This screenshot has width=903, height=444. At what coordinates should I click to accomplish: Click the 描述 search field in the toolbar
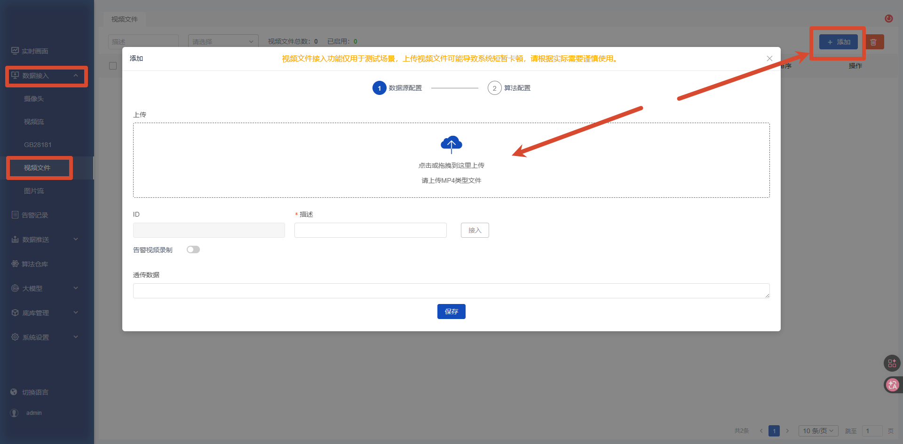click(x=143, y=41)
